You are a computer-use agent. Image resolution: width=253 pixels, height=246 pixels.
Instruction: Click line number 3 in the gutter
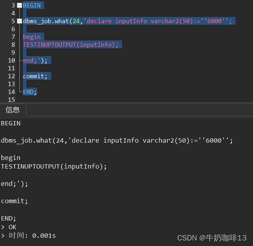(x=13, y=6)
